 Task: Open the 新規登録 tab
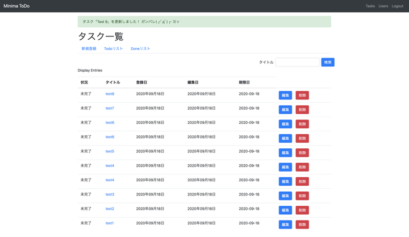(x=89, y=49)
